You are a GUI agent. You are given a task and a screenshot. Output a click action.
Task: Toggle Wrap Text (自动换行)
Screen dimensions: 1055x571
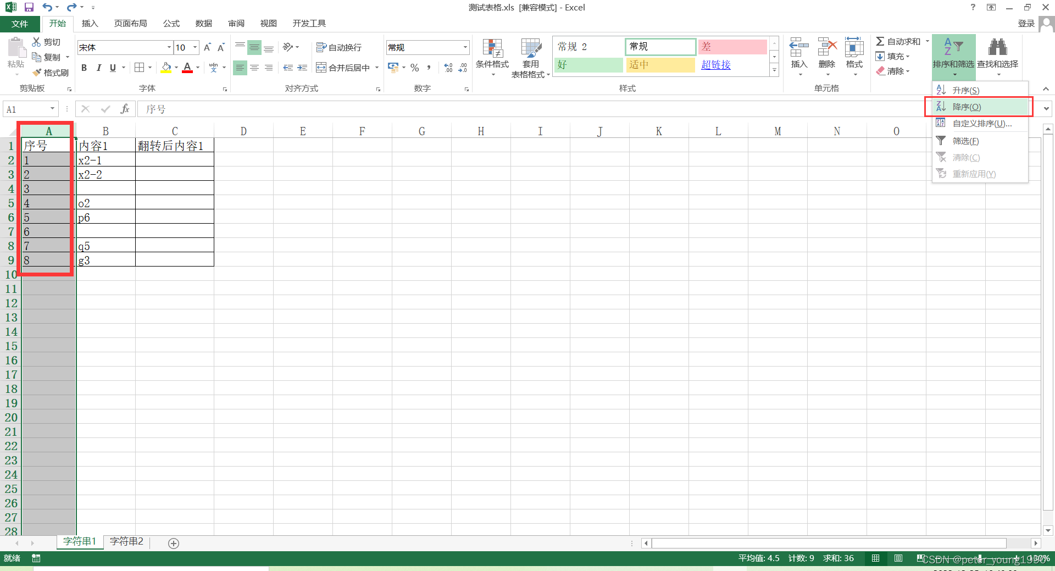[339, 47]
